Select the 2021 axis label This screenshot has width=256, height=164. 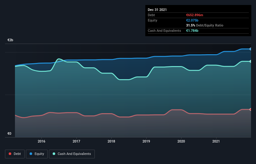click(216, 141)
